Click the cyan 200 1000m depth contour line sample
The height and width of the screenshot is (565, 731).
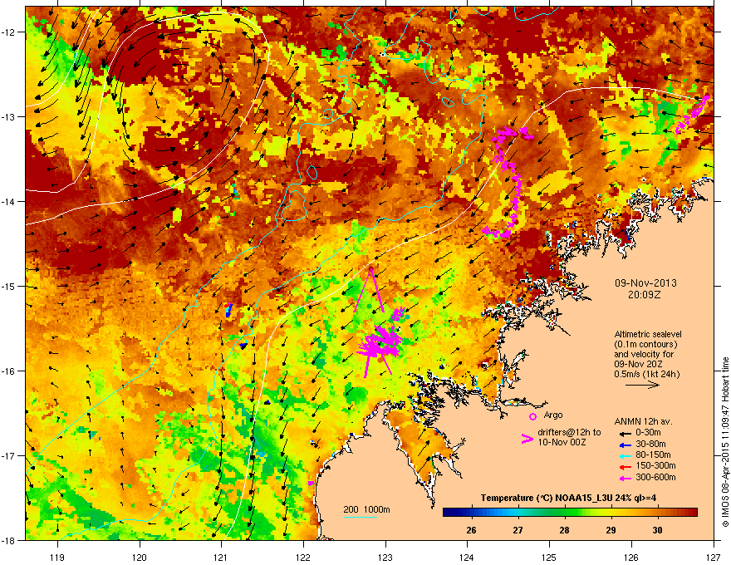tap(361, 517)
